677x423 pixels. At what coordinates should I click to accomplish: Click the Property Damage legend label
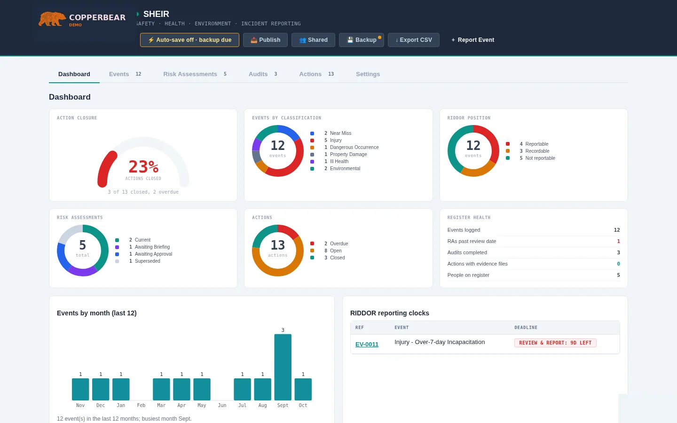point(348,155)
